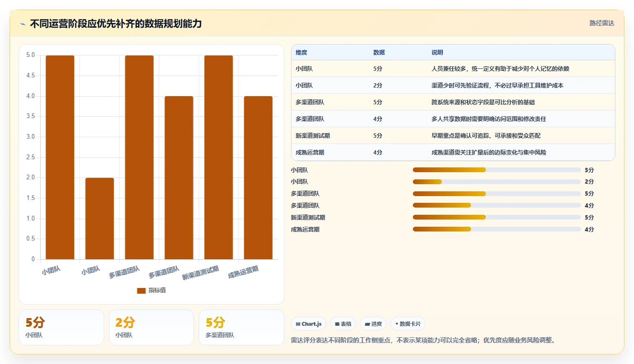Select the Chart.js chip
The height and width of the screenshot is (364, 634).
(309, 324)
